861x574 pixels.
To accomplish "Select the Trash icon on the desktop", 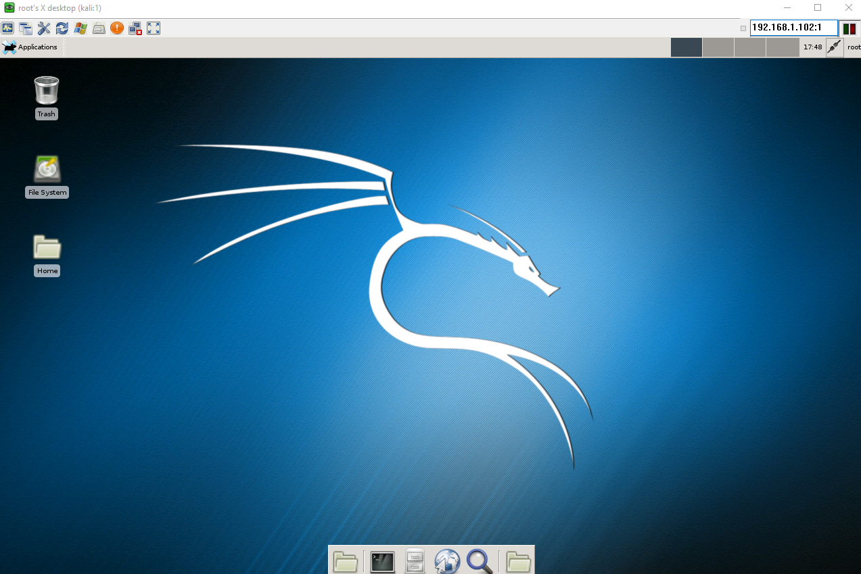I will click(46, 90).
